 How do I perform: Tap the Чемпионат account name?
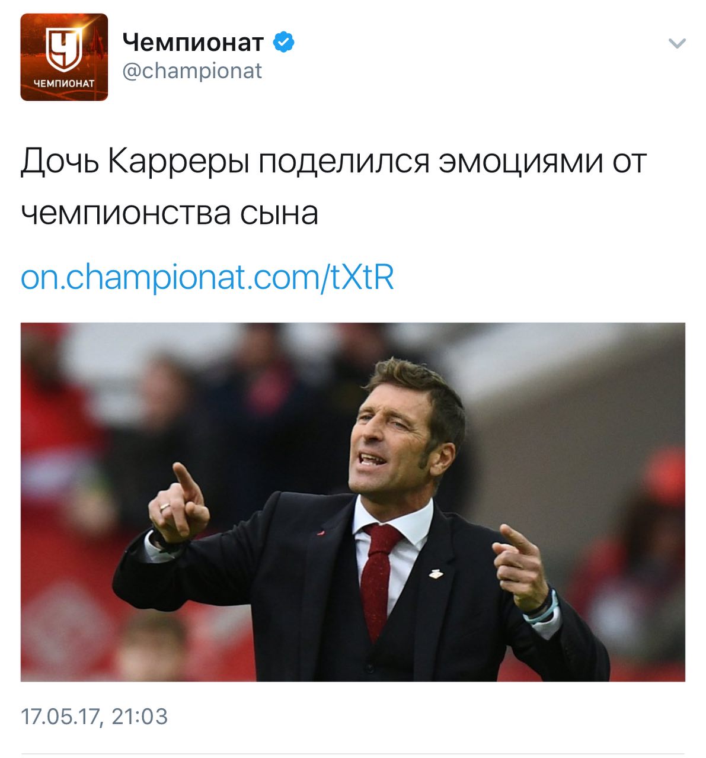pyautogui.click(x=193, y=42)
